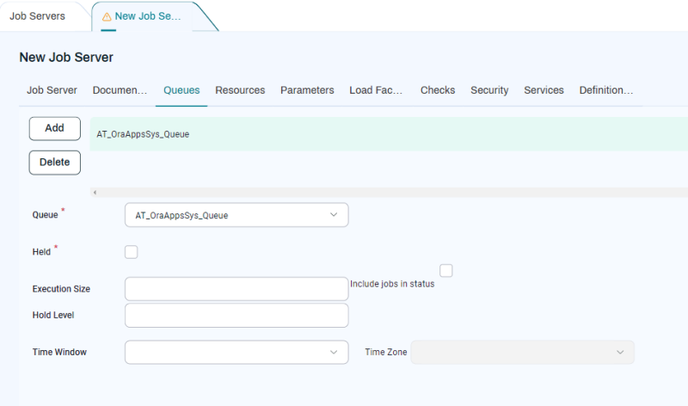Viewport: 688px width, 406px height.
Task: Click the horizontal scrollbar below the queue list
Action: 387,193
